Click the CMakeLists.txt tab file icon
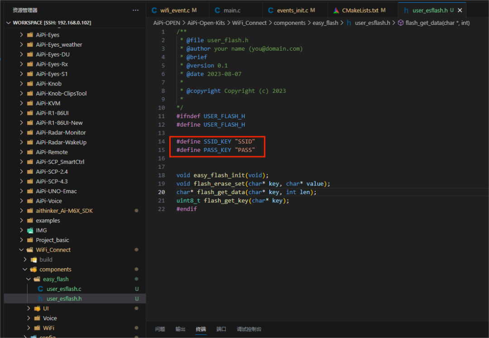Screen dimensions: 489x338 click(336, 10)
